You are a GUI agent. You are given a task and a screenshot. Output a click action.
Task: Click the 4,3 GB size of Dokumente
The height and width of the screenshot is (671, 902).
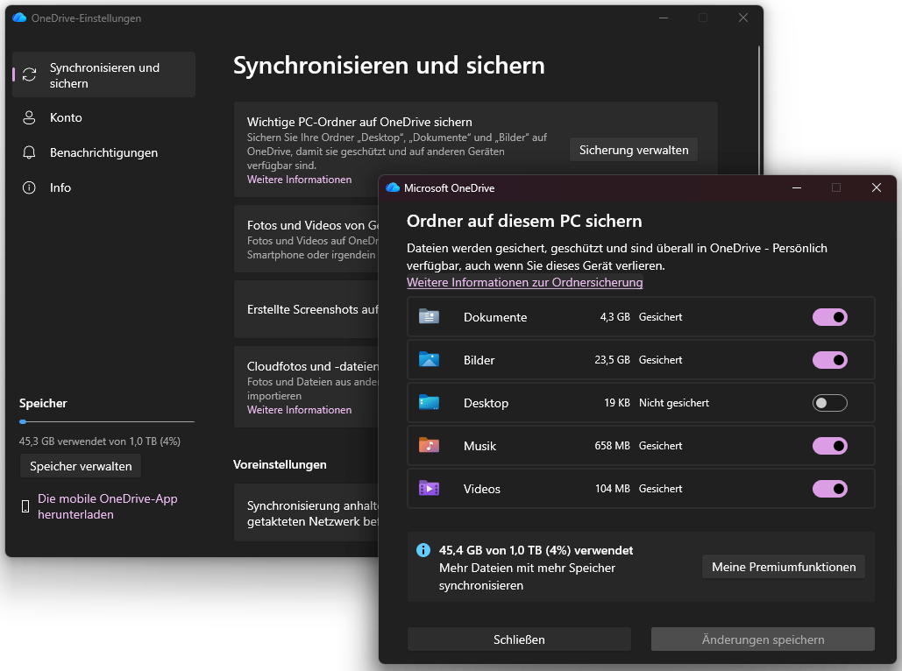(x=615, y=317)
